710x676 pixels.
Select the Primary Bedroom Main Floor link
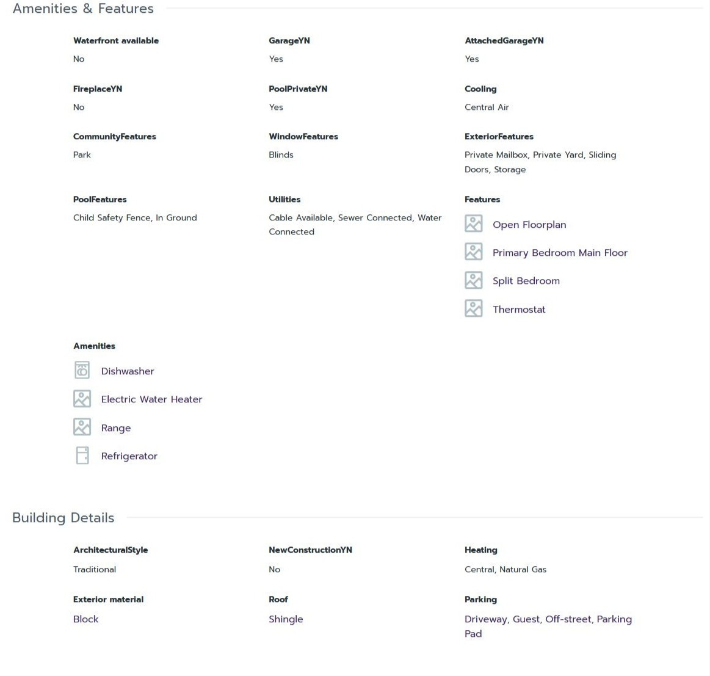[x=560, y=253]
